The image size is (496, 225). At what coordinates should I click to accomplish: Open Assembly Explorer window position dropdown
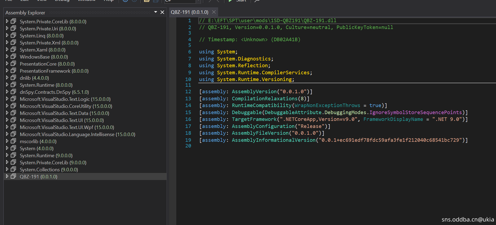(156, 12)
